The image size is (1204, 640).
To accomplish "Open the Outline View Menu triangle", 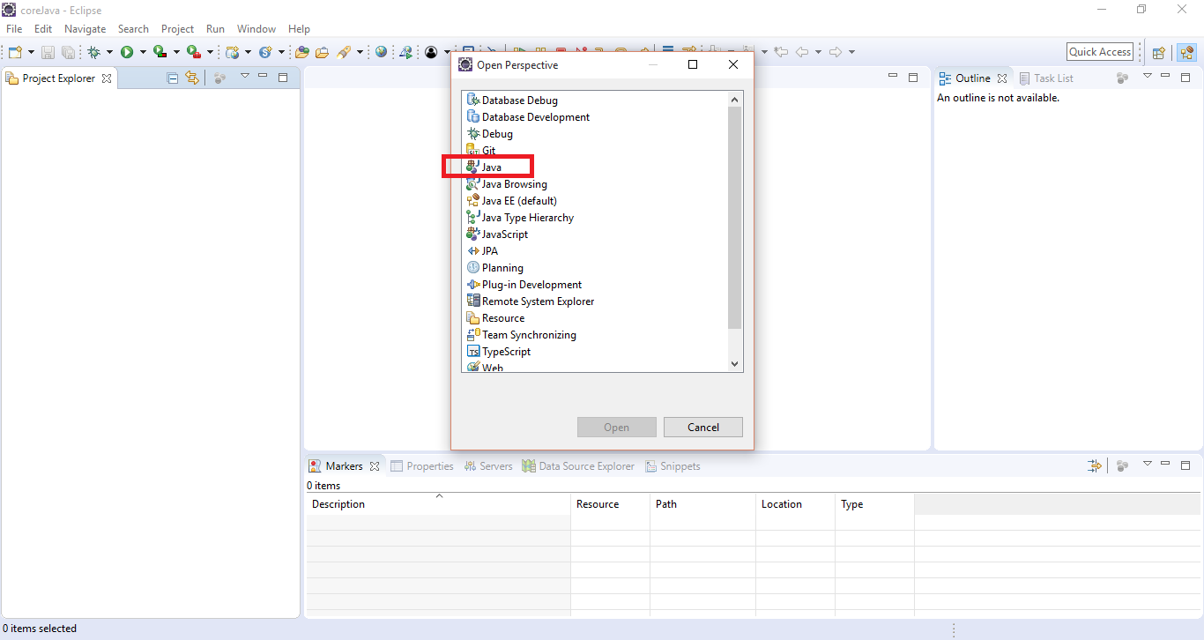I will 1148,76.
